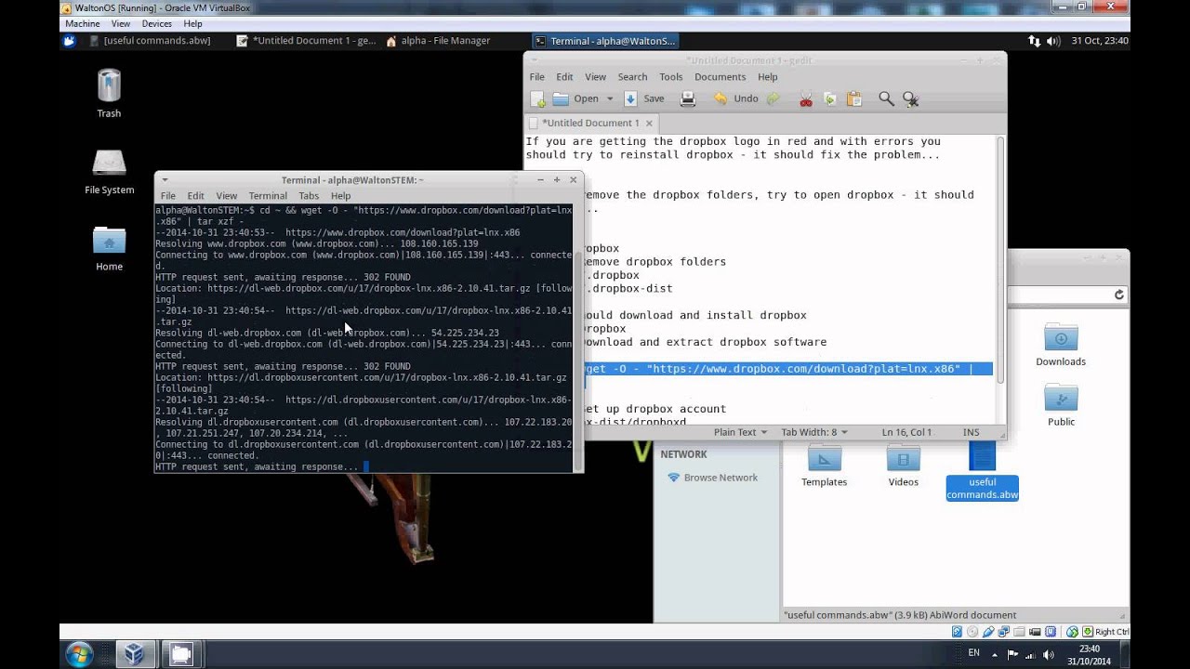Select the Templates folder in file manager
This screenshot has height=669, width=1190.
pos(825,466)
